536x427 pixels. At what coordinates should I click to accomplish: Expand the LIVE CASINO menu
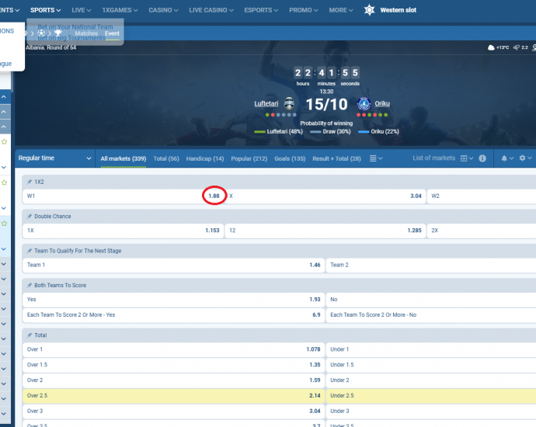[x=211, y=10]
